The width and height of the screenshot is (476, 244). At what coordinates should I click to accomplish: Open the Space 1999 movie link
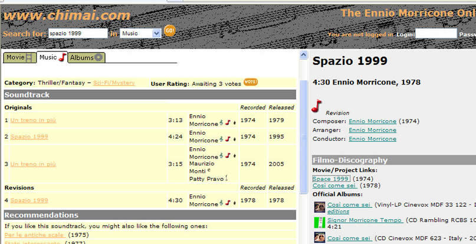[x=331, y=178]
